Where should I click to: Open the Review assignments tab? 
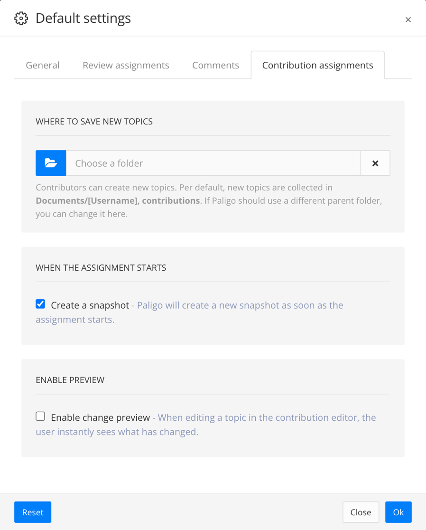tap(126, 65)
